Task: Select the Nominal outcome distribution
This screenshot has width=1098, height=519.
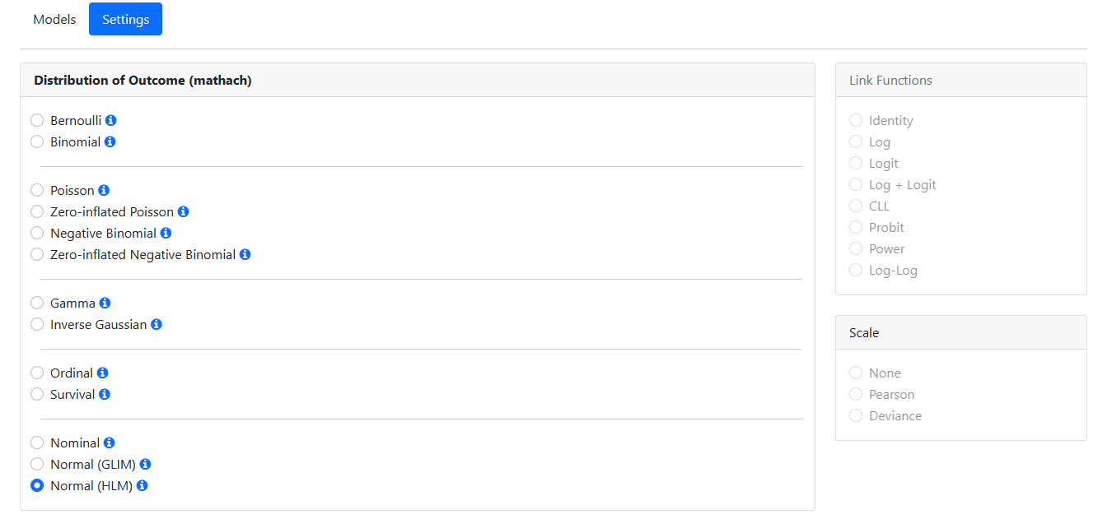Action: point(37,443)
